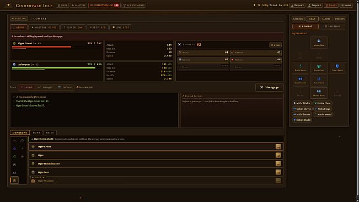Click the Cobalt Shield equipment slot

point(337,67)
